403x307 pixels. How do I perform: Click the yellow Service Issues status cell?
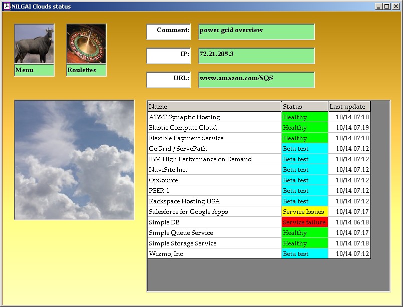(305, 212)
